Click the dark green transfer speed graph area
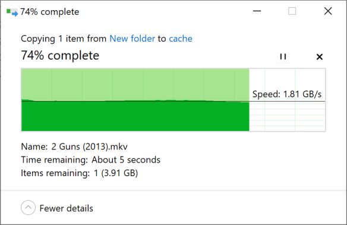The width and height of the screenshot is (347, 225). 135,116
